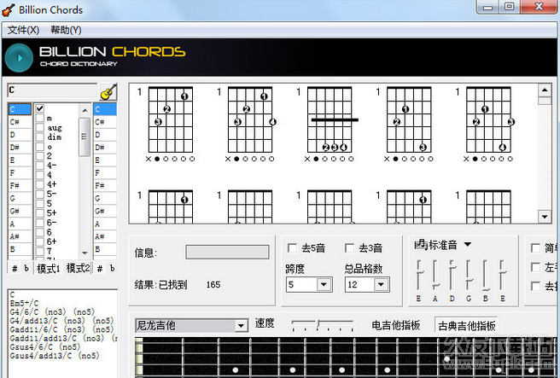The height and width of the screenshot is (378, 560).
Task: Open the 标准音 tuning preset dropdown
Action: pos(468,245)
